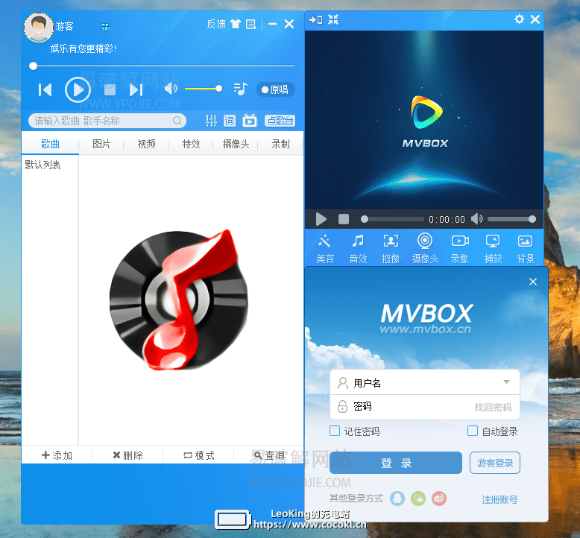
Task: Click the song progress slider handle
Action: pos(34,66)
